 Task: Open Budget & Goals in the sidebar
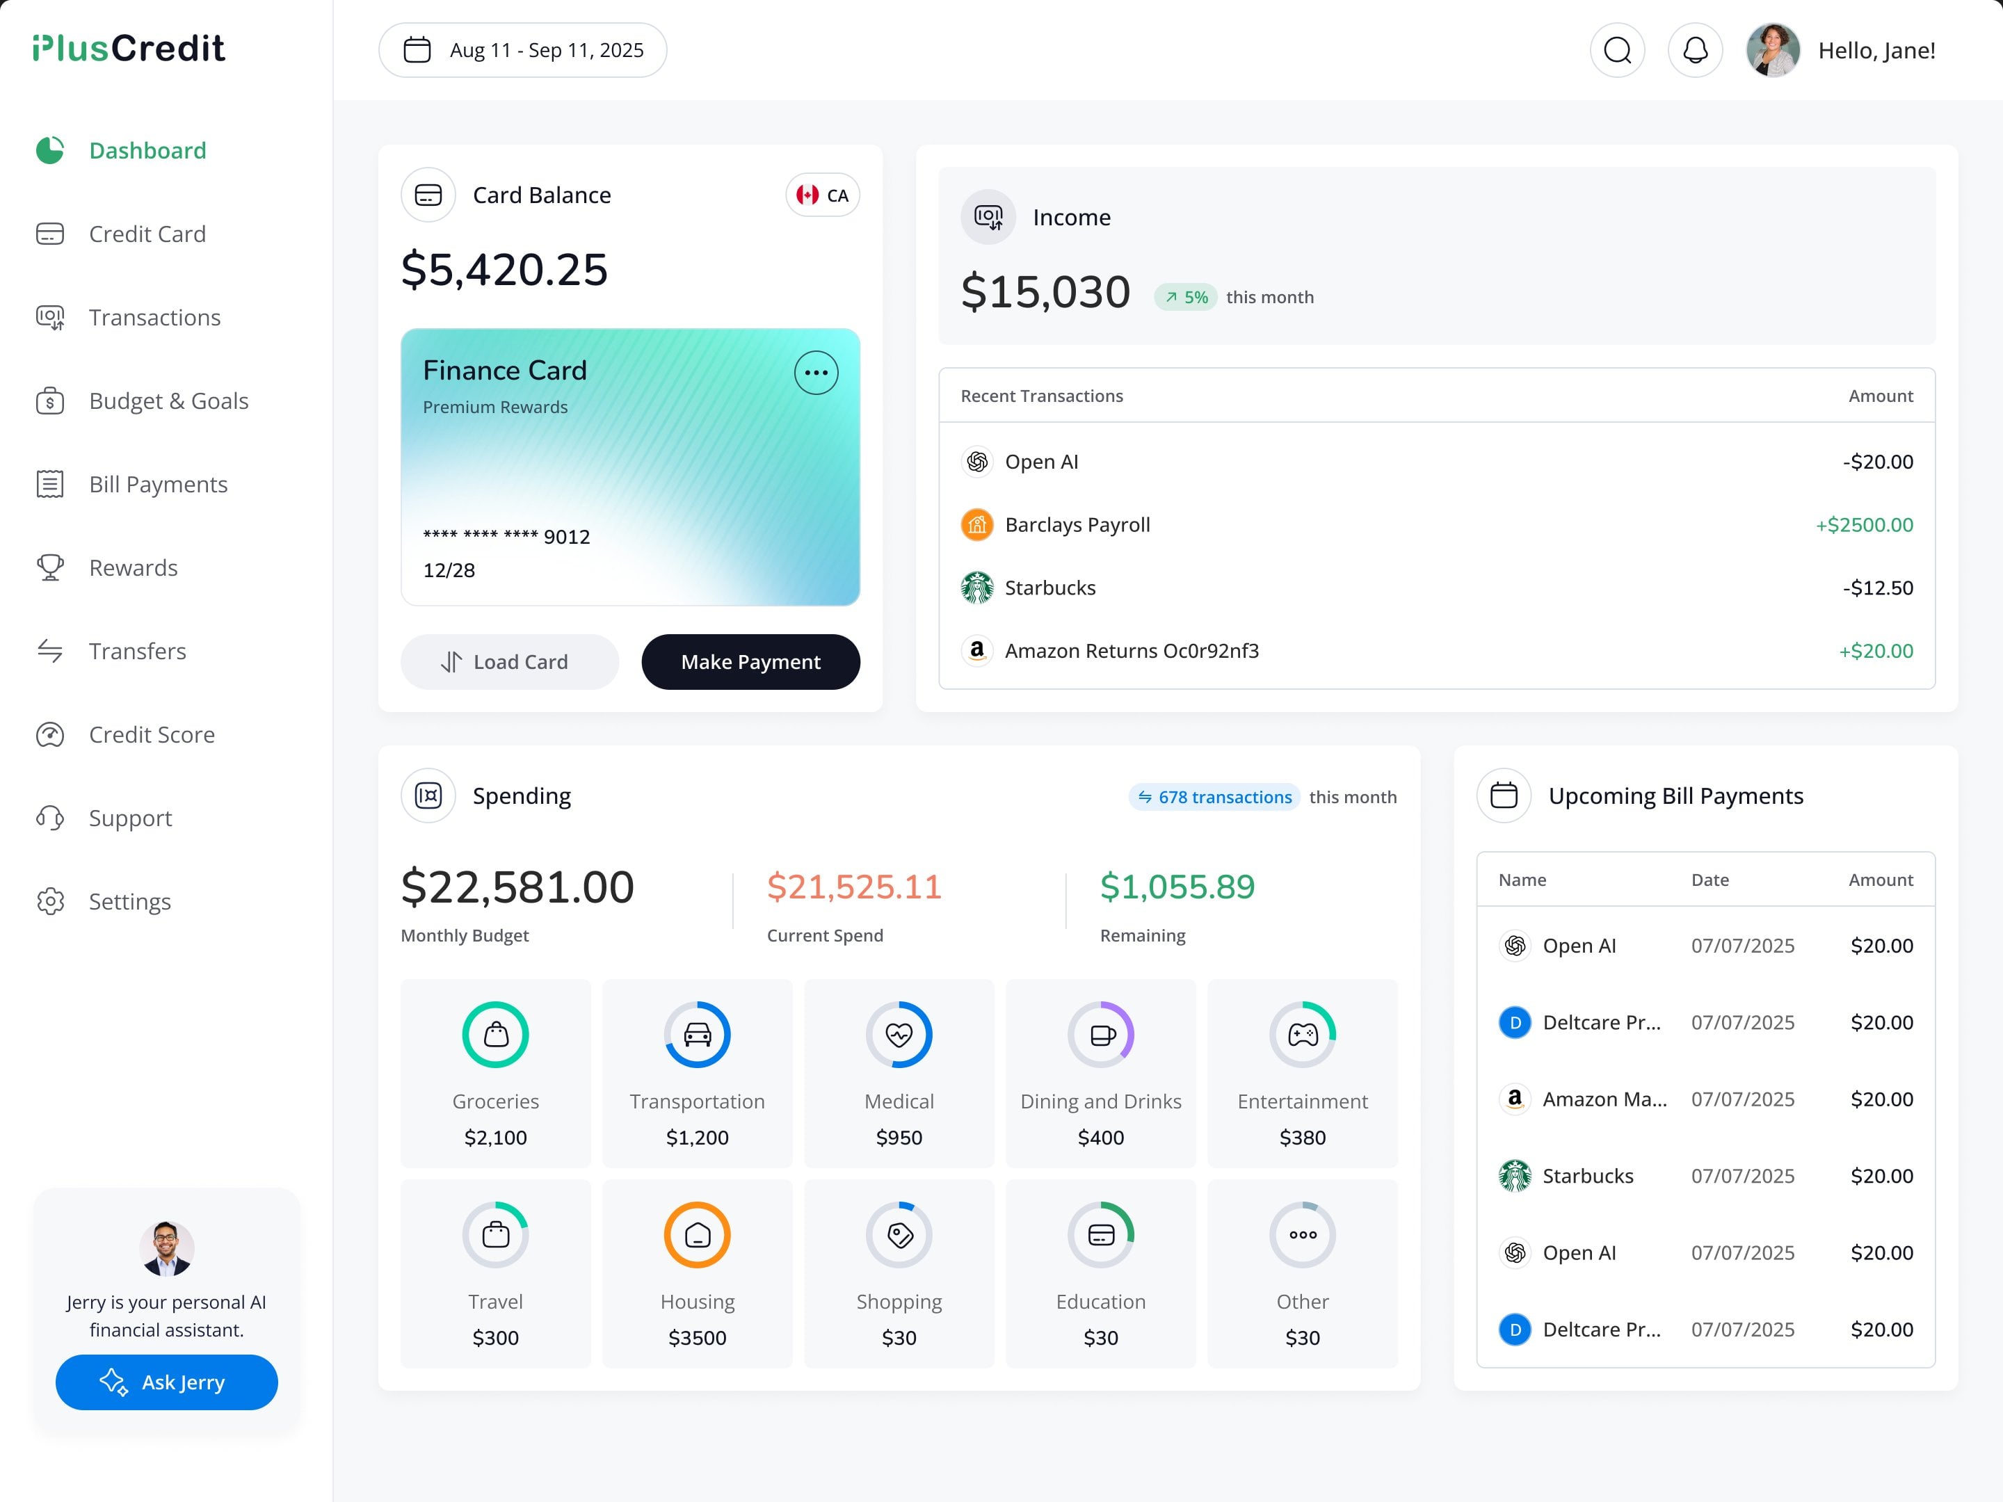click(x=142, y=400)
